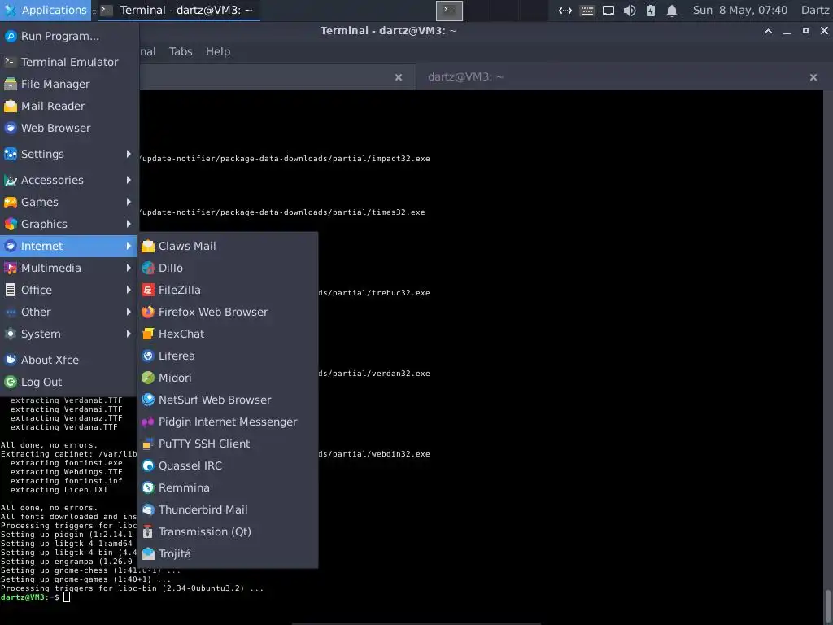Image resolution: width=833 pixels, height=625 pixels.
Task: Open Web Browser from menu
Action: [x=68, y=128]
